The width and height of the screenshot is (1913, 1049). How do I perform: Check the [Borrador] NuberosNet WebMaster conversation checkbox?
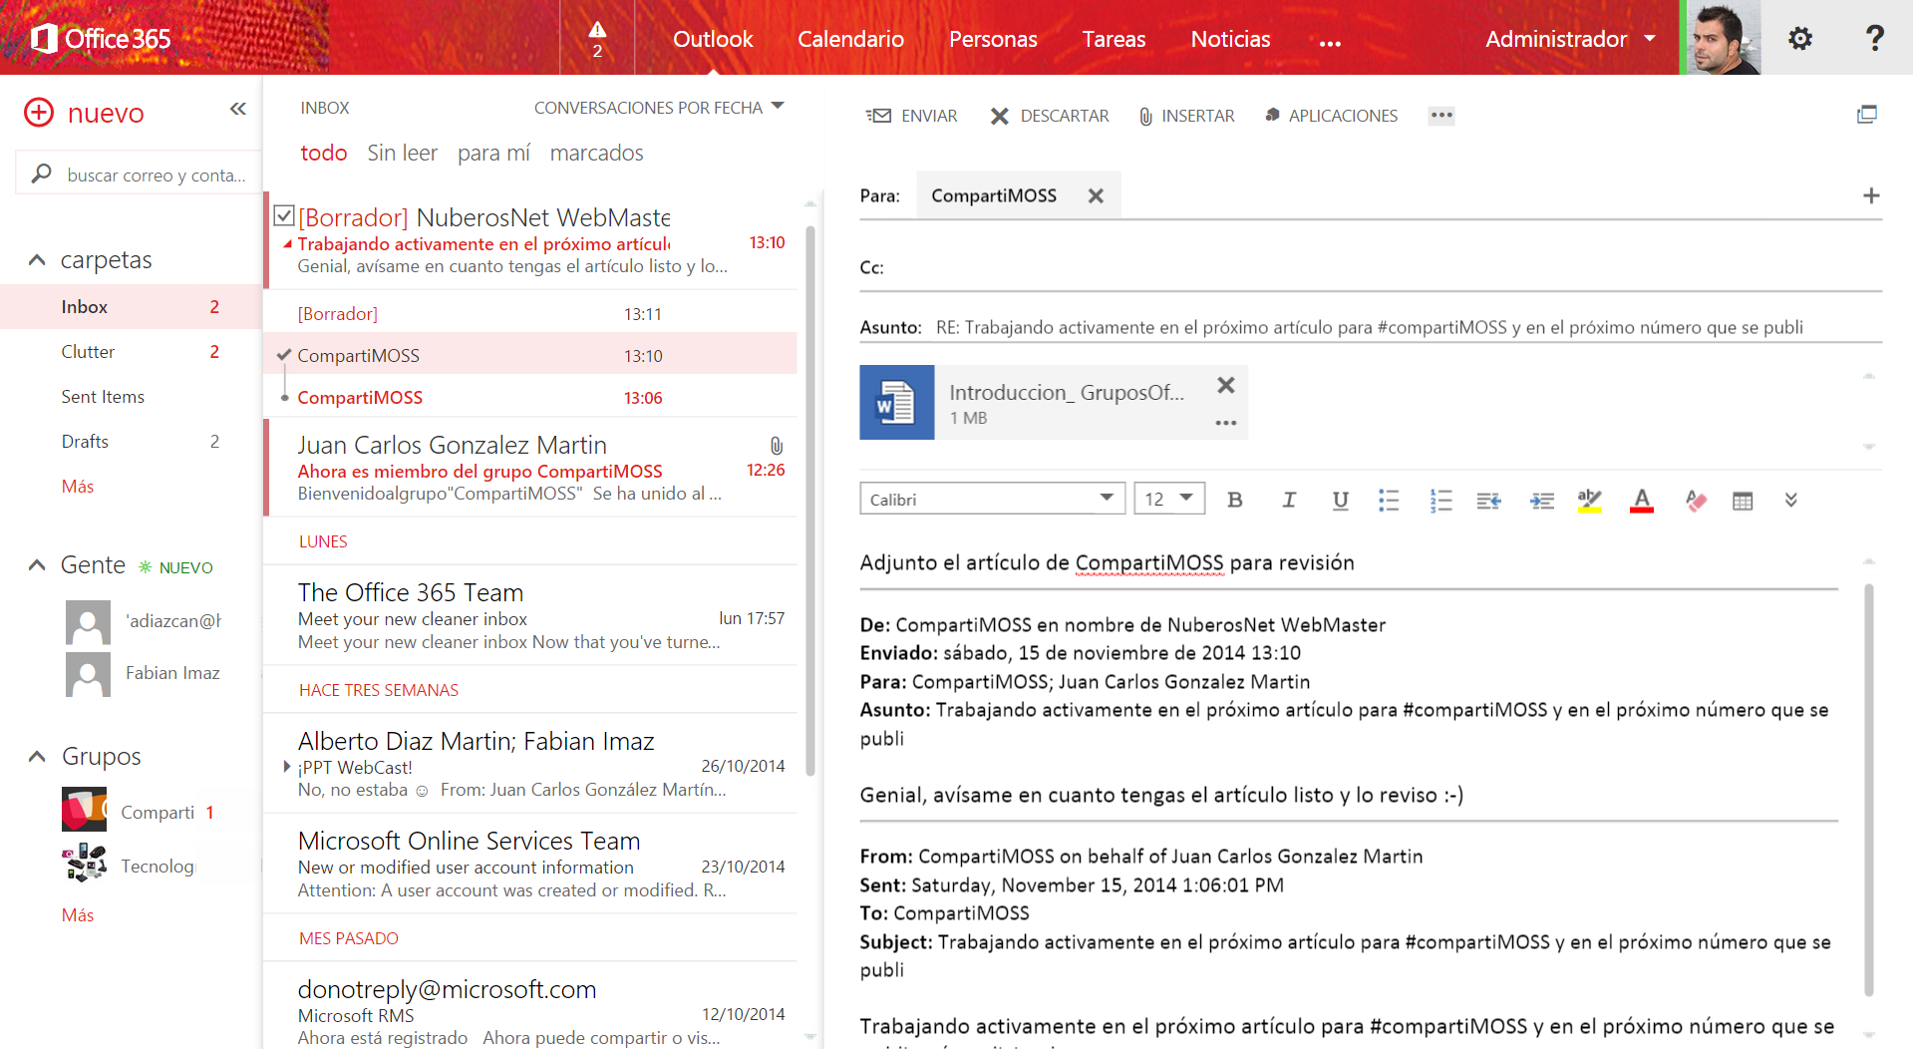coord(284,214)
